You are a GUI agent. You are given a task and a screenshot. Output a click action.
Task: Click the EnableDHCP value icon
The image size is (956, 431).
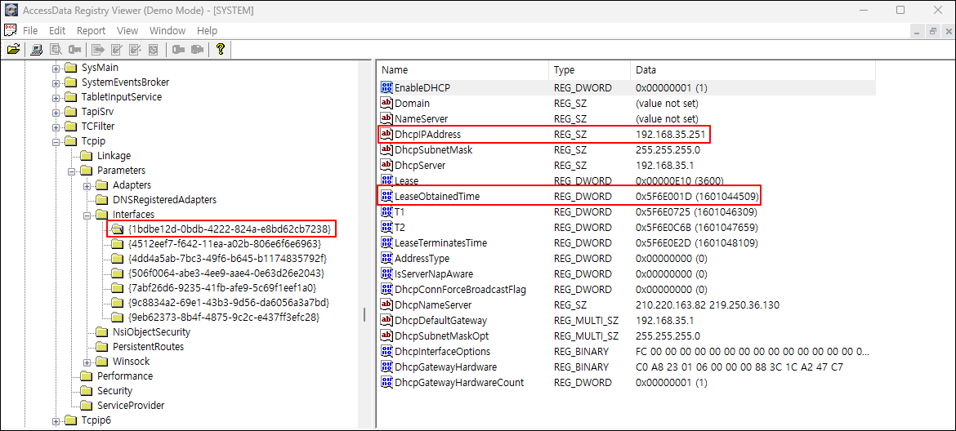(x=386, y=87)
